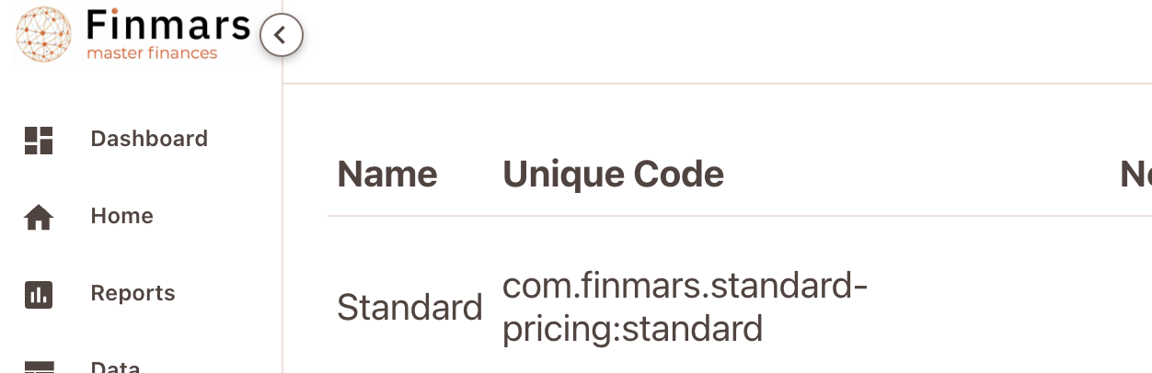Select the Standard name cell
The width and height of the screenshot is (1152, 373).
pos(409,308)
